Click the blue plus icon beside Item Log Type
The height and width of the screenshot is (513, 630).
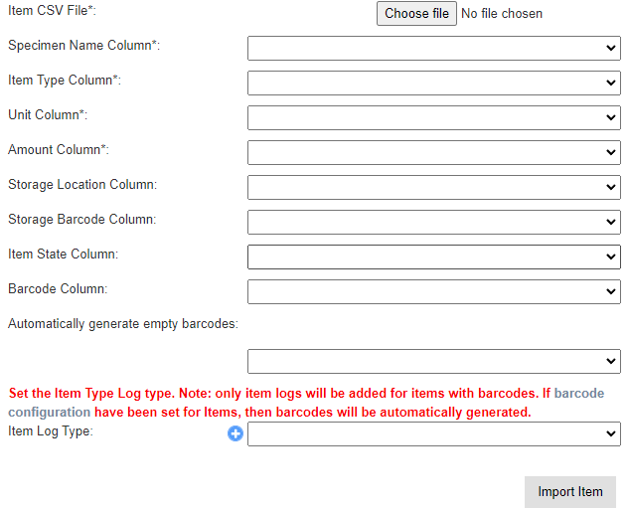(x=236, y=433)
